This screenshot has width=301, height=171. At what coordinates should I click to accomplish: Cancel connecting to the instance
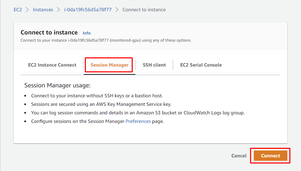239,156
